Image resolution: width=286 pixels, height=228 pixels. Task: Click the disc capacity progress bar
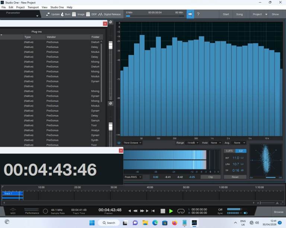[x=155, y=16]
